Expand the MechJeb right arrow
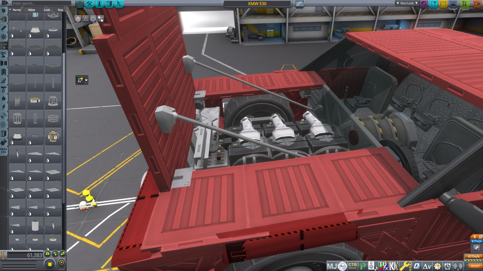The width and height of the screenshot is (483, 271). [417, 3]
